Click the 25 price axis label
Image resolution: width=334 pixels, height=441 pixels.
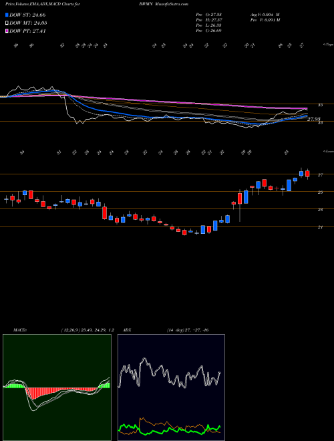(320, 192)
